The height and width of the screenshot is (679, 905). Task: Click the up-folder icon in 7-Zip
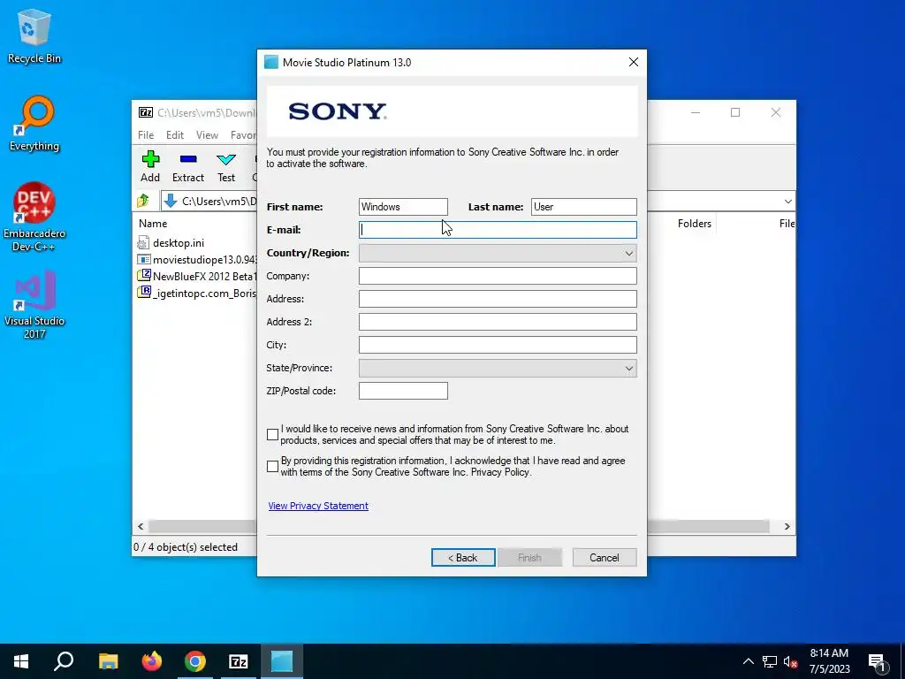tap(144, 201)
